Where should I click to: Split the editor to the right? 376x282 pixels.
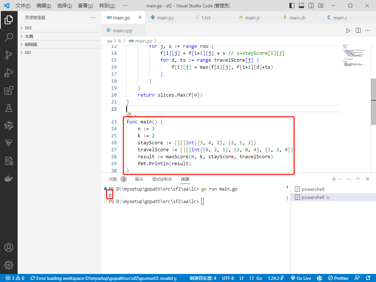pyautogui.click(x=358, y=30)
